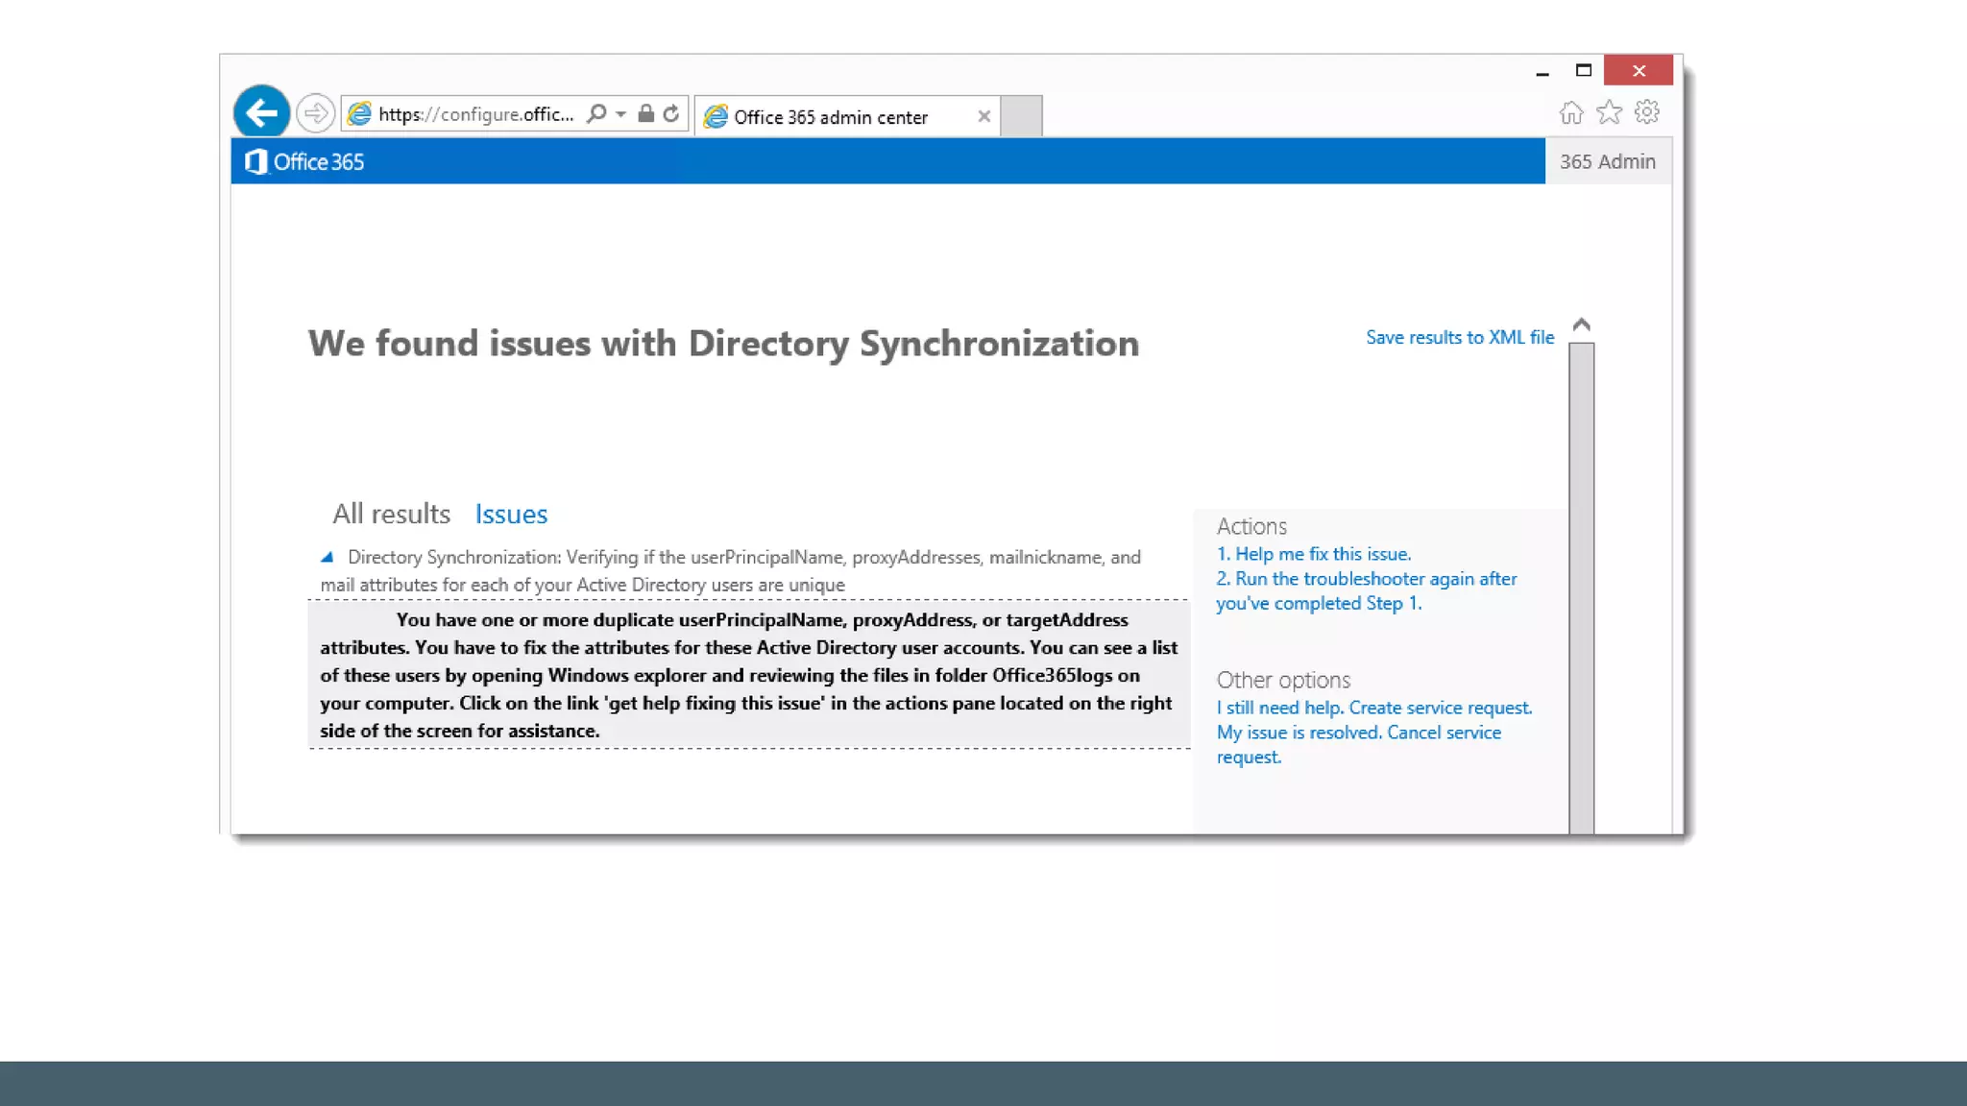The width and height of the screenshot is (1967, 1106).
Task: Select the Issues tab
Action: coord(511,514)
